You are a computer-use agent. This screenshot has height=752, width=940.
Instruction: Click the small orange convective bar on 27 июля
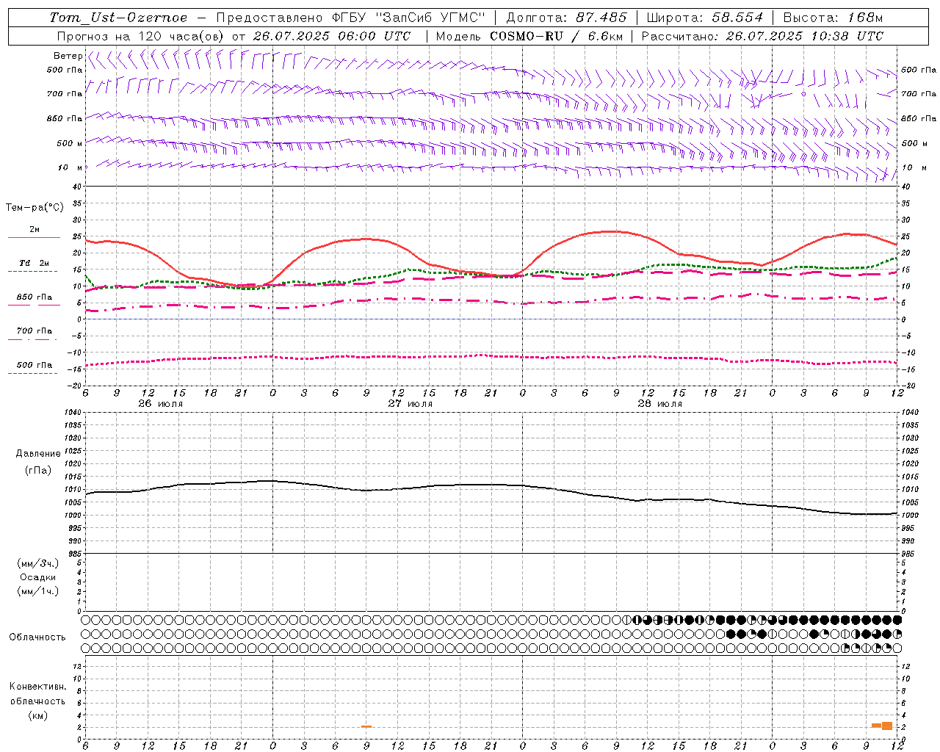point(366,726)
